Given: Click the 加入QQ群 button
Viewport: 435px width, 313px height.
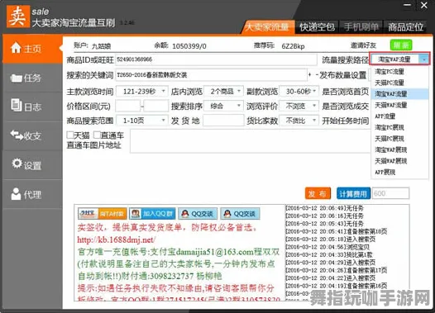Looking at the screenshot, I should point(152,213).
